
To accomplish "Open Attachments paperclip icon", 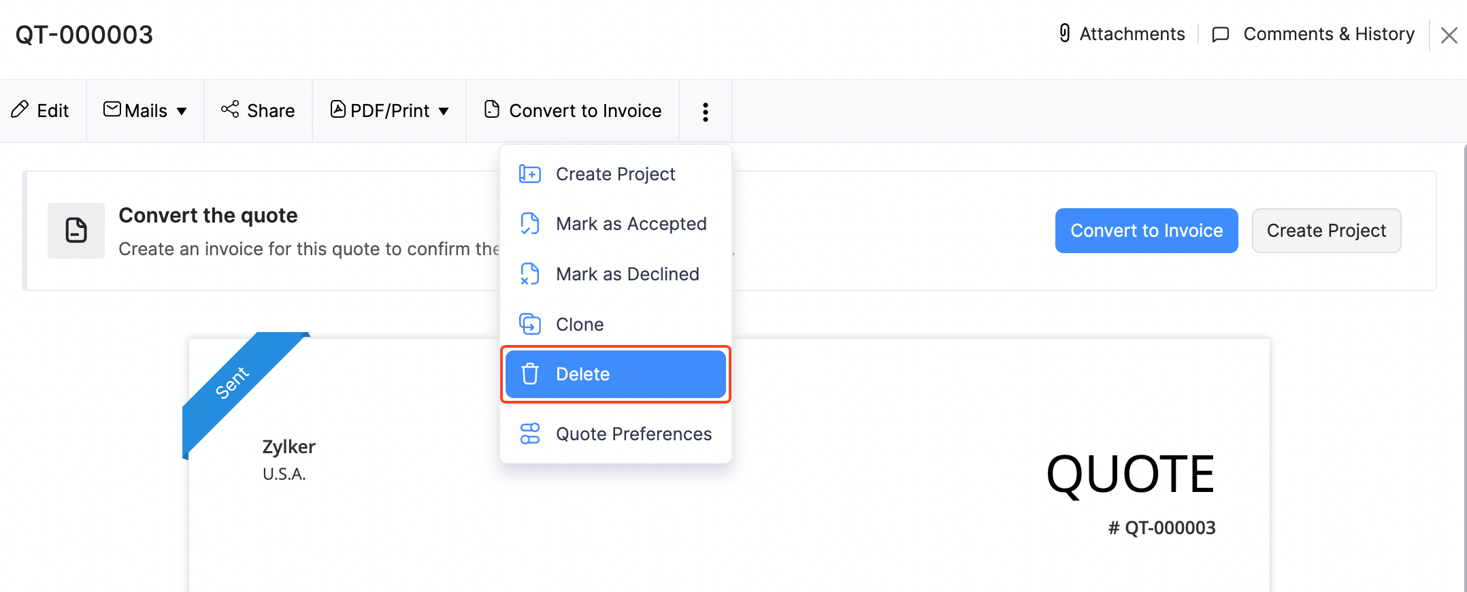I will point(1065,33).
